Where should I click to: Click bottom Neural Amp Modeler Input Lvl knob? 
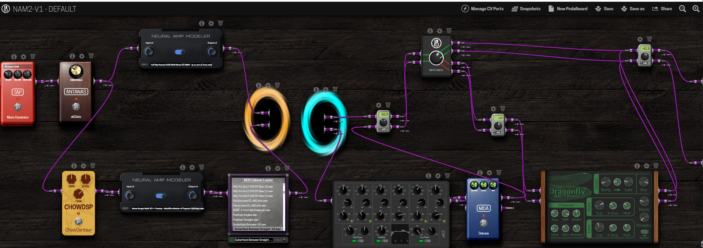(130, 196)
